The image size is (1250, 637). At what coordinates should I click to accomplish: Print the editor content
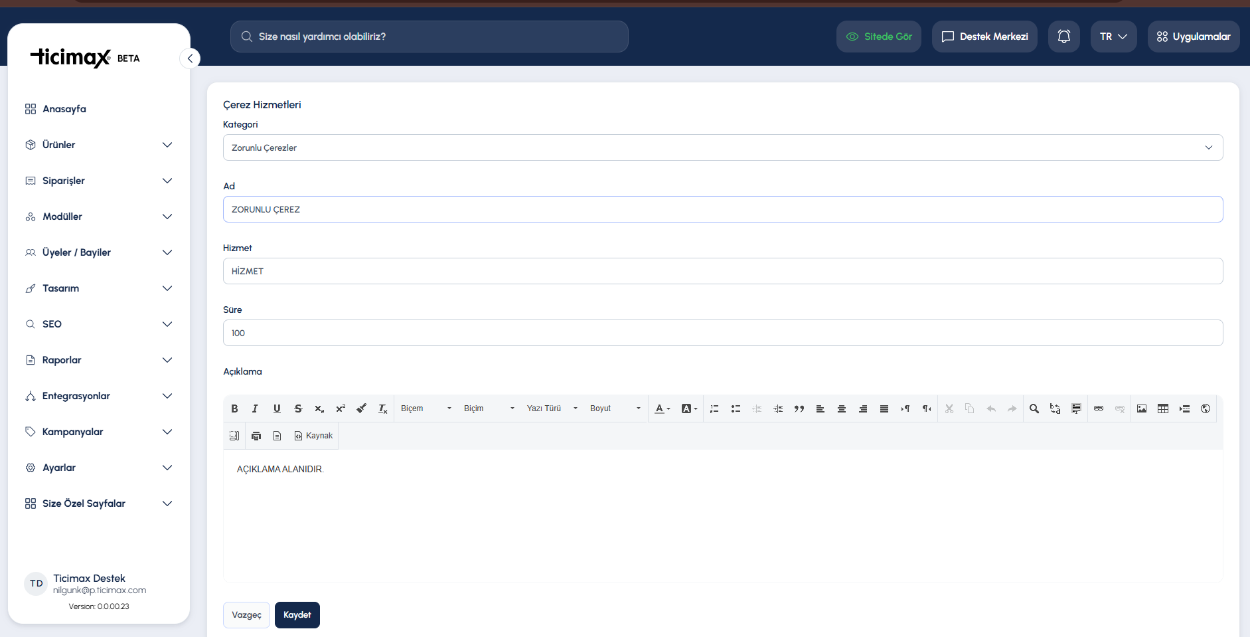[x=256, y=436]
